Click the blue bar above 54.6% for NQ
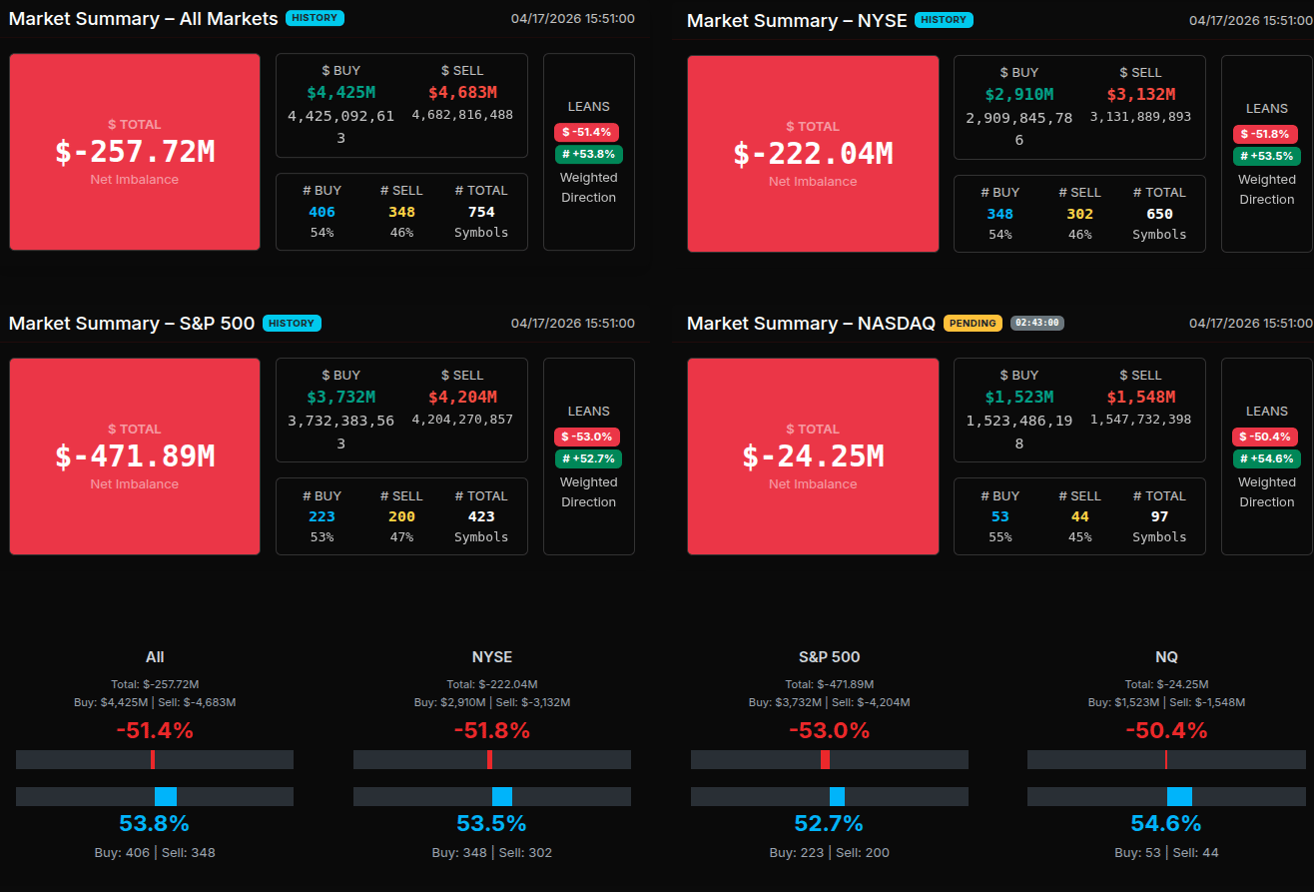The width and height of the screenshot is (1314, 892). pyautogui.click(x=1179, y=796)
